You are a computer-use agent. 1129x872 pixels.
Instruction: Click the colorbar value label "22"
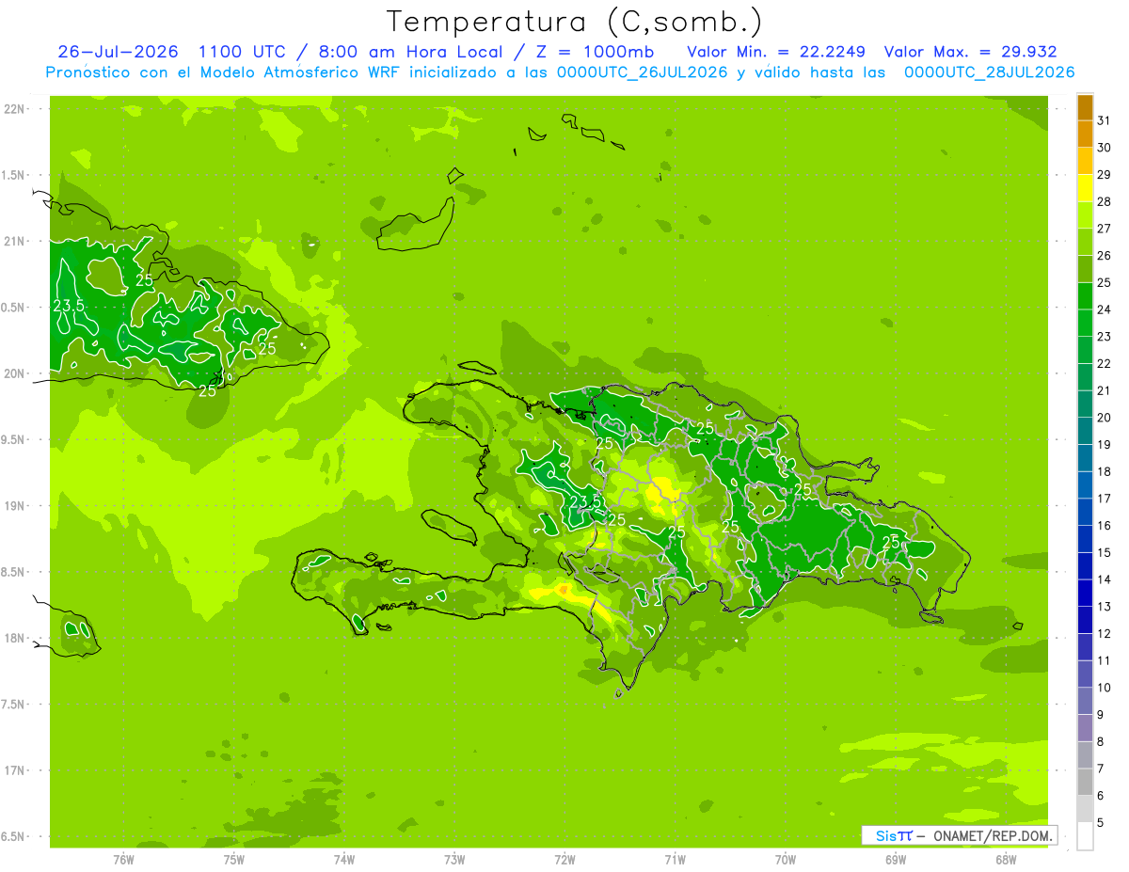tap(1104, 364)
